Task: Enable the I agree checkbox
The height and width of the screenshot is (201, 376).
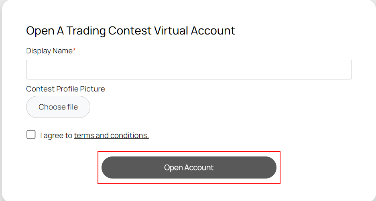Action: click(31, 135)
